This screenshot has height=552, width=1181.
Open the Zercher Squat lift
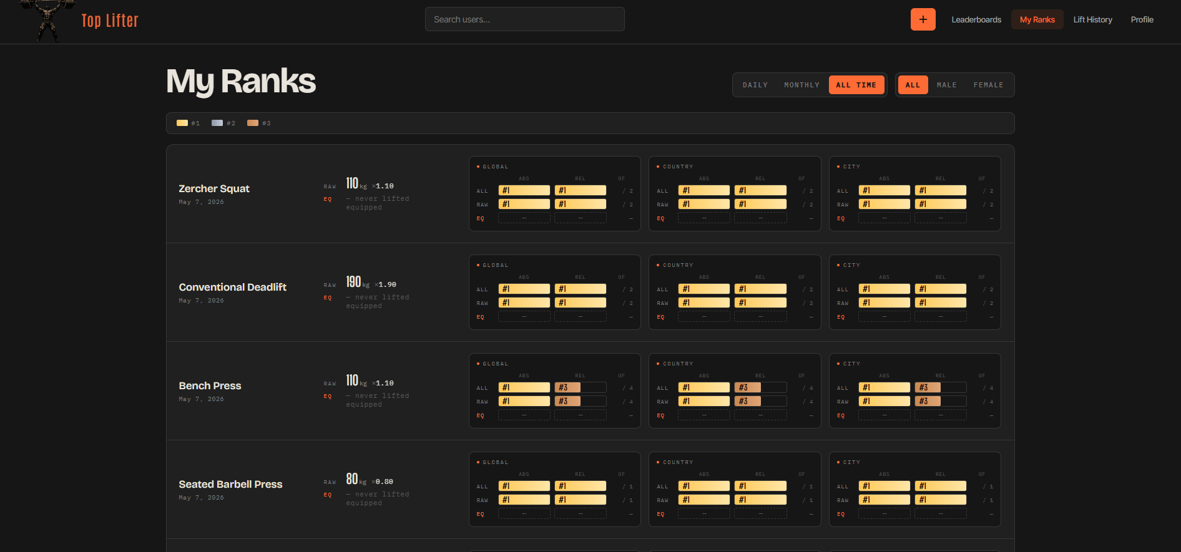click(214, 188)
